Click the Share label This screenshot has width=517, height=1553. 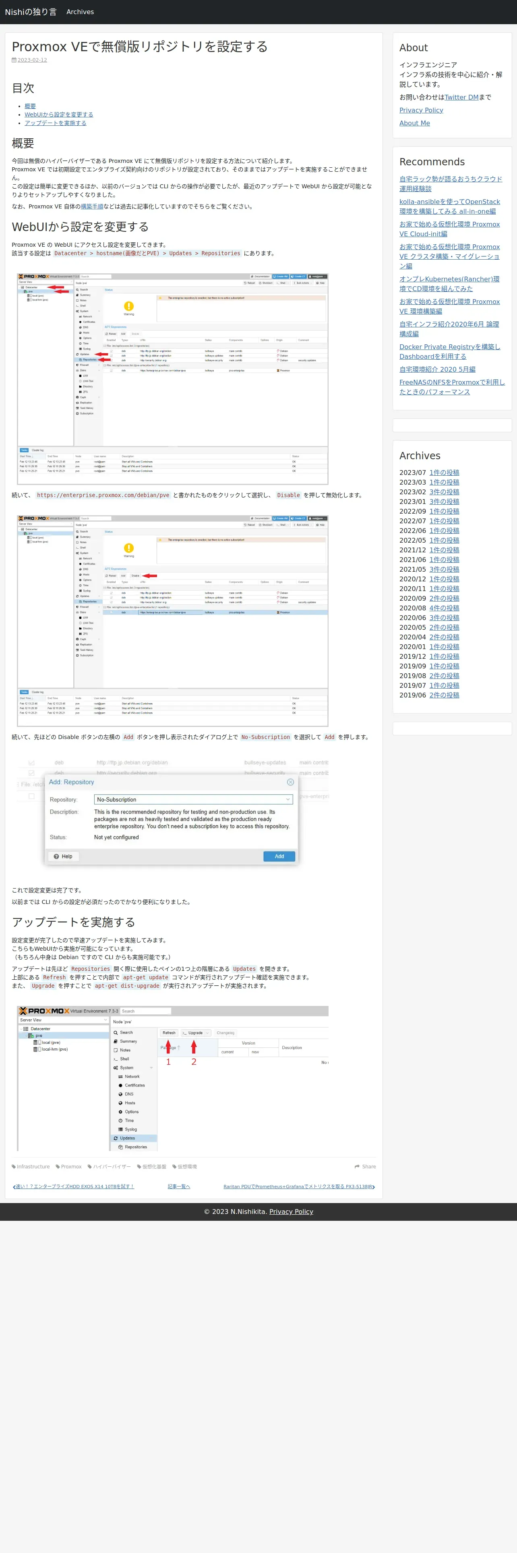point(369,1166)
